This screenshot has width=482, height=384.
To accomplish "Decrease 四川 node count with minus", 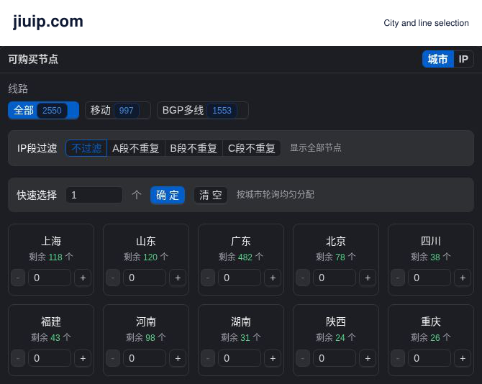I will [x=398, y=278].
